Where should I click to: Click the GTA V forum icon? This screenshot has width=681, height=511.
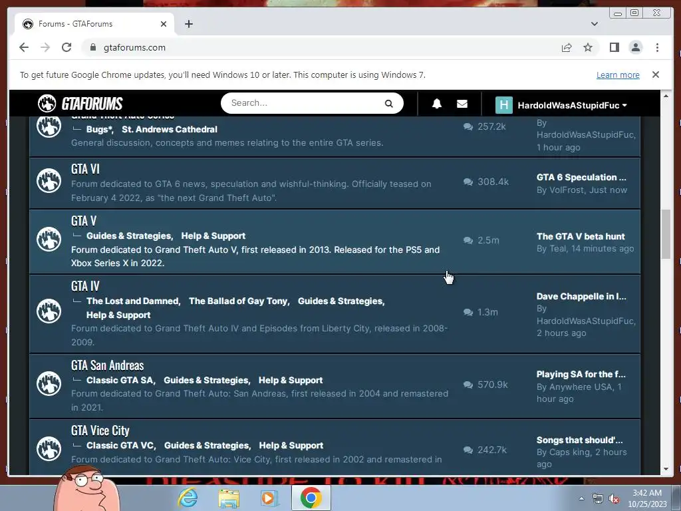pos(49,239)
